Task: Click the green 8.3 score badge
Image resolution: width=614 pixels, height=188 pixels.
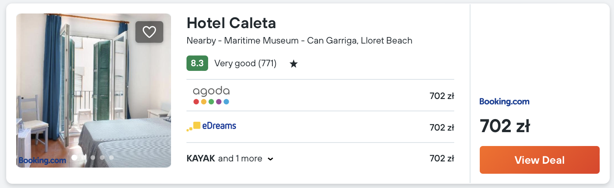Action: tap(197, 63)
